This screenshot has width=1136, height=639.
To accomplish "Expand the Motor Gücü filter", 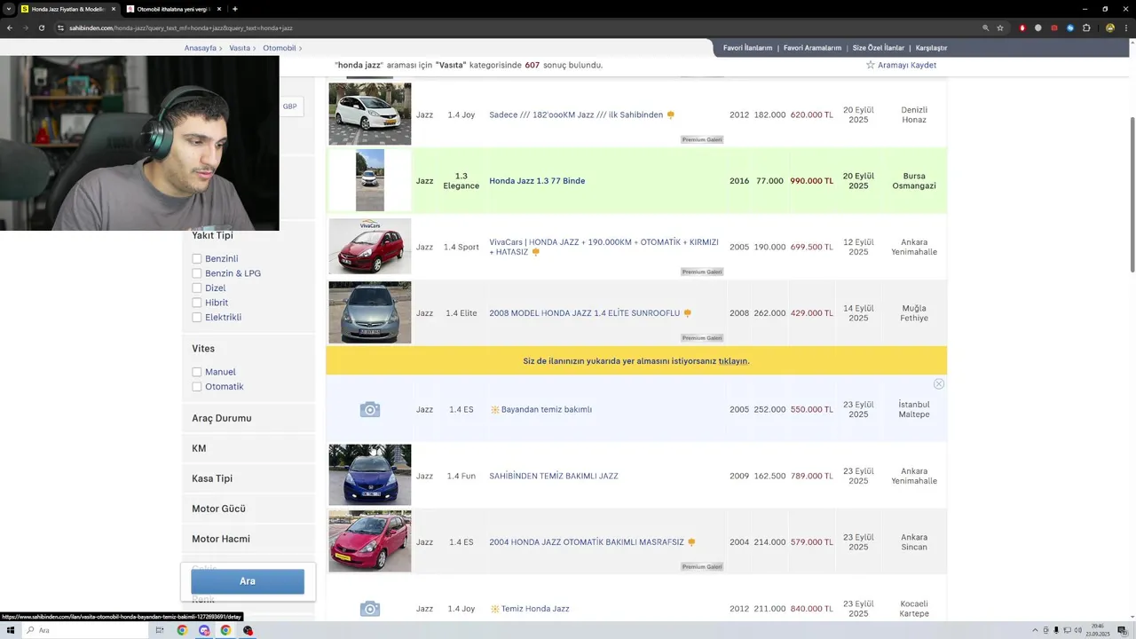I will 248,509.
